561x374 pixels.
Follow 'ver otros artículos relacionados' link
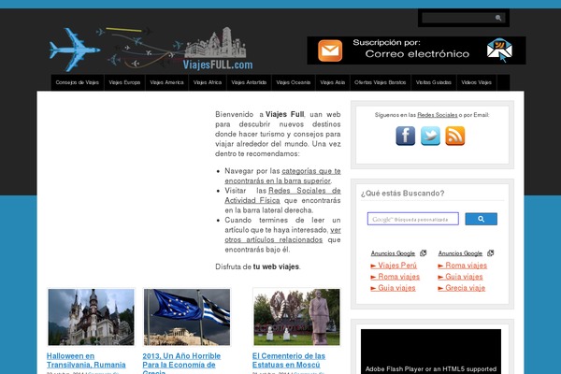pos(282,235)
